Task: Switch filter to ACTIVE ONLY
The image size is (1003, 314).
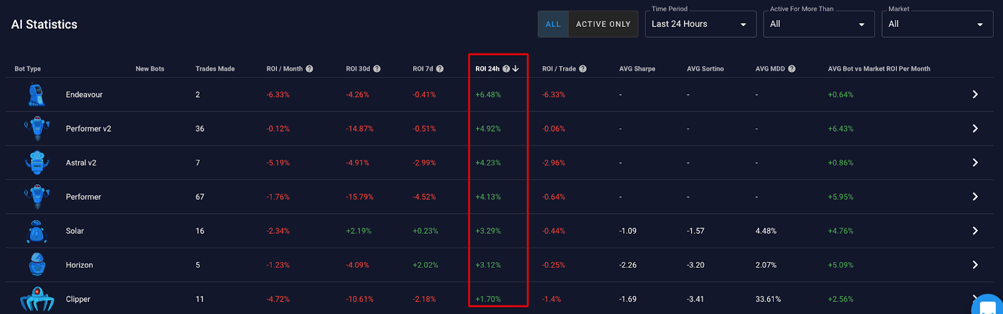Action: [603, 24]
